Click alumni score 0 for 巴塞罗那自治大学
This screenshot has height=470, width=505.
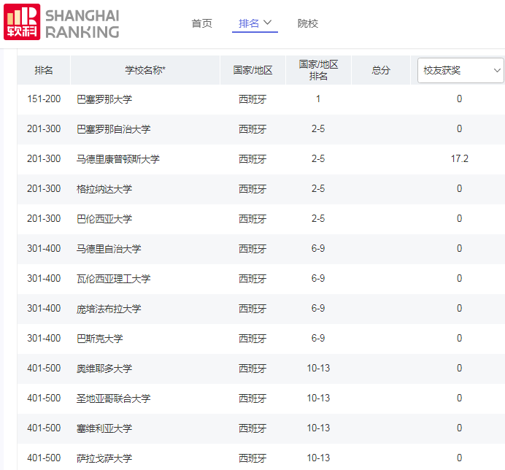(460, 128)
